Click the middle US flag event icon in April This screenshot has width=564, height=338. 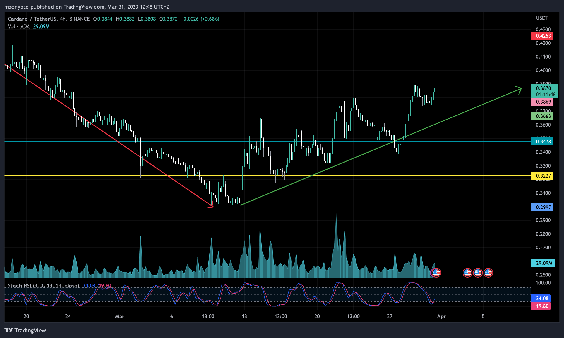coord(478,273)
